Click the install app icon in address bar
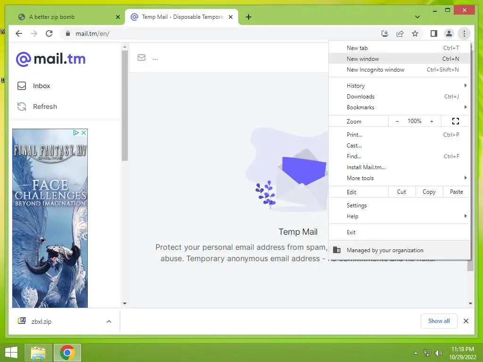Viewport: 483px width, 362px height. point(385,33)
